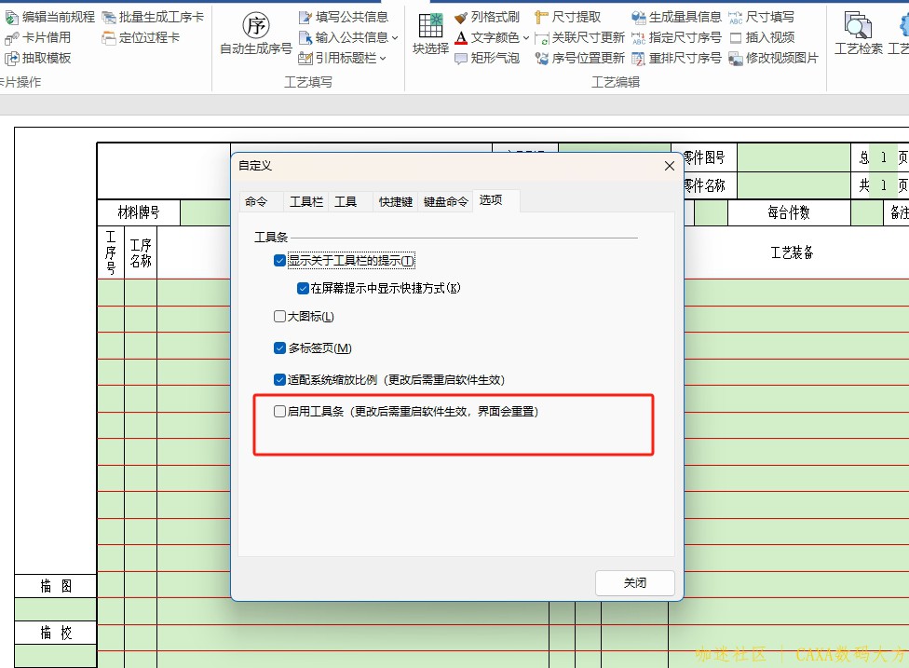909x668 pixels.
Task: Enable the 大图标 large icons checkbox
Action: (x=278, y=316)
